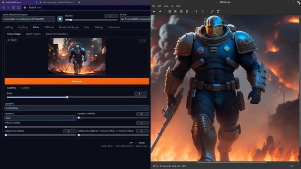Screen dimensions: 301x169
Task: Open the File menu in image viewer
Action: click(153, 6)
